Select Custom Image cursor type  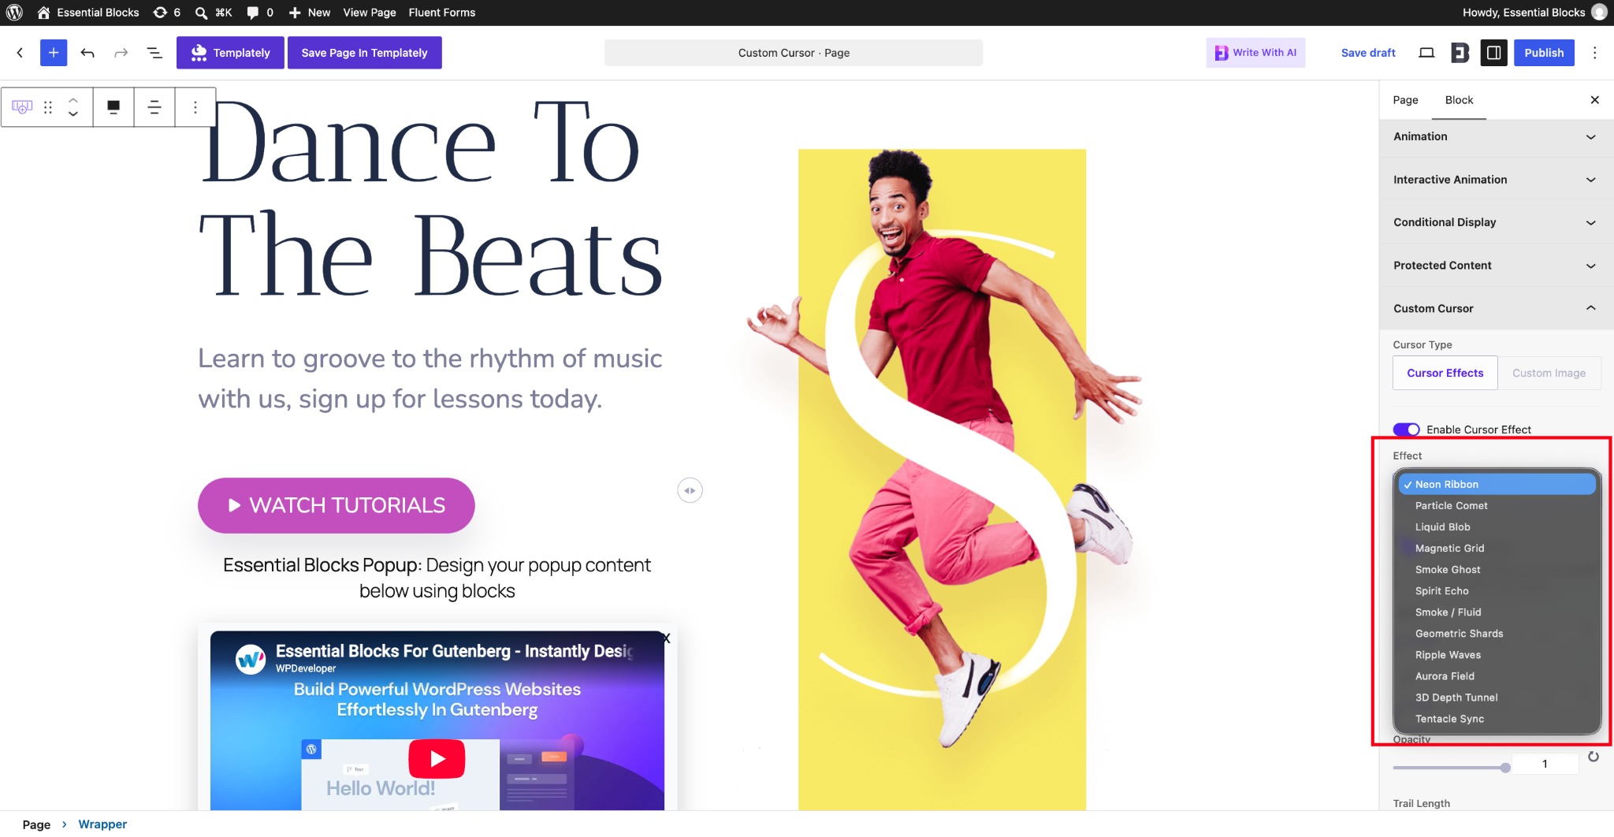(1549, 373)
